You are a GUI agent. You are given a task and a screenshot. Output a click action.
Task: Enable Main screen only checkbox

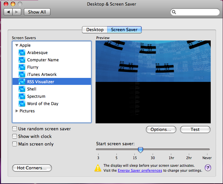15,144
